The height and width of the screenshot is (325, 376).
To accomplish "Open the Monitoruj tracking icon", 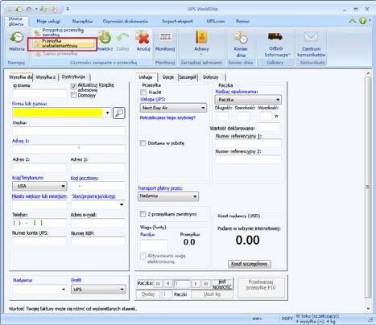I will pos(165,38).
